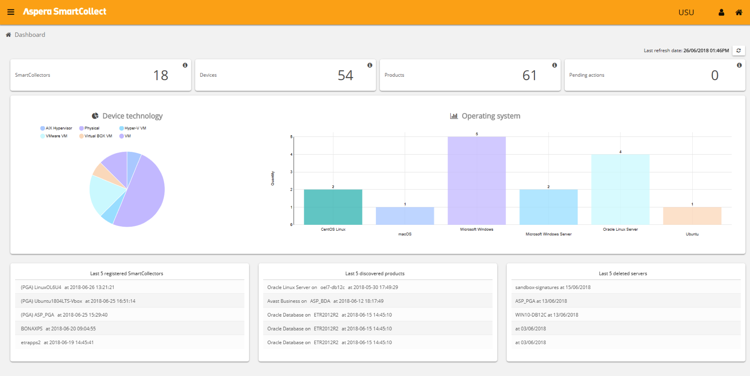Open the Devices count card
The width and height of the screenshot is (750, 376).
(285, 75)
